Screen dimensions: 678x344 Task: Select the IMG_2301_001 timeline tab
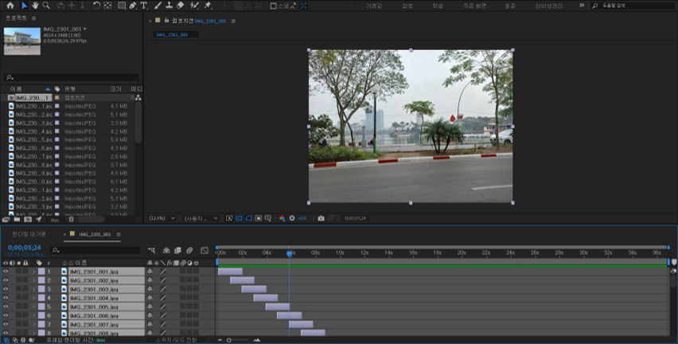click(x=95, y=235)
